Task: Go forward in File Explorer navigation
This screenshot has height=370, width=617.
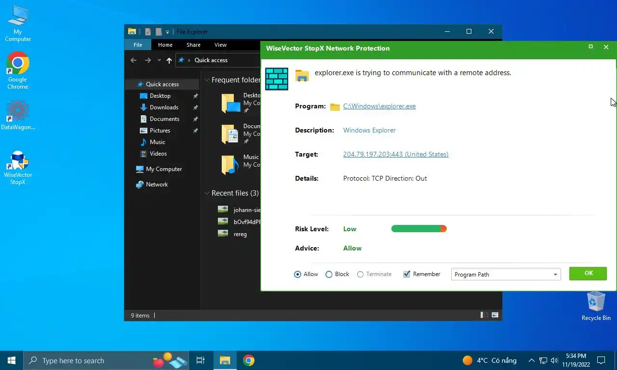Action: click(148, 60)
